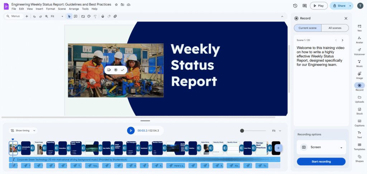This screenshot has height=174, width=367.
Task: Open the Scene menu
Action: coord(62,9)
